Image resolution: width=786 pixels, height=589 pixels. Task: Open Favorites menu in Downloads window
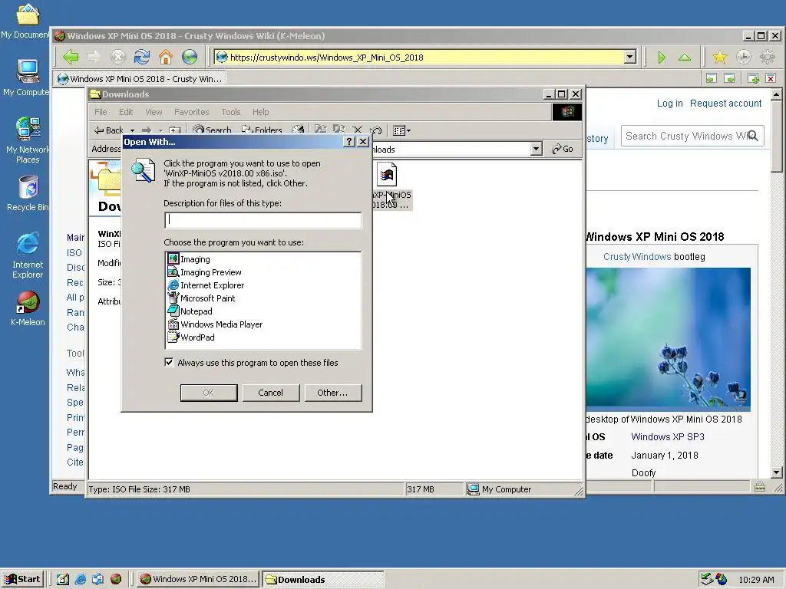pyautogui.click(x=191, y=112)
